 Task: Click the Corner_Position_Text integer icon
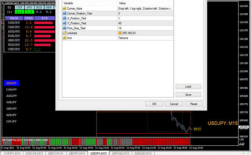pos(64,13)
